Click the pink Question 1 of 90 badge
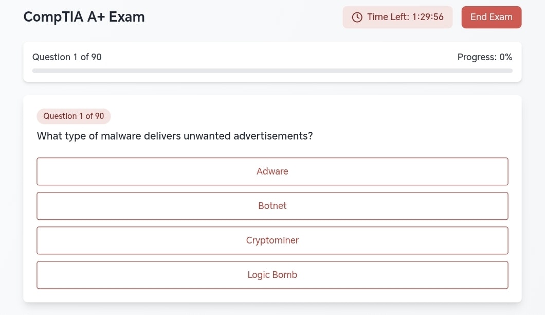 coord(74,116)
